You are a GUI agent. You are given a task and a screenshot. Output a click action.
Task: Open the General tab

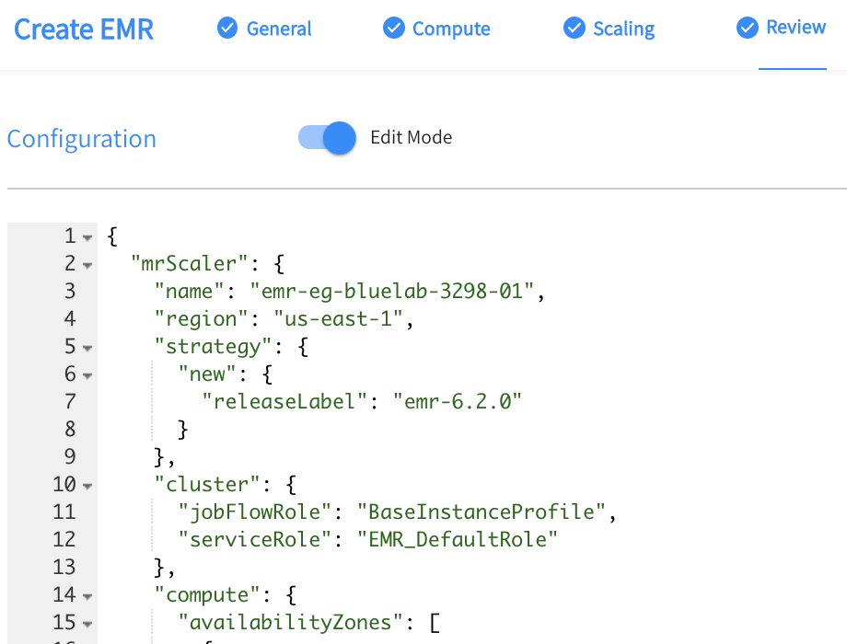(279, 29)
